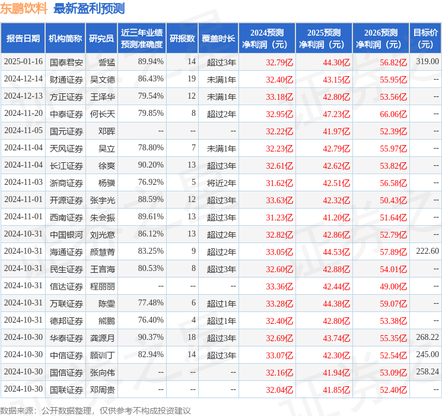Screen dimensions: 442x416
Task: Click accuracy value 78.80%
Action: coord(151,148)
